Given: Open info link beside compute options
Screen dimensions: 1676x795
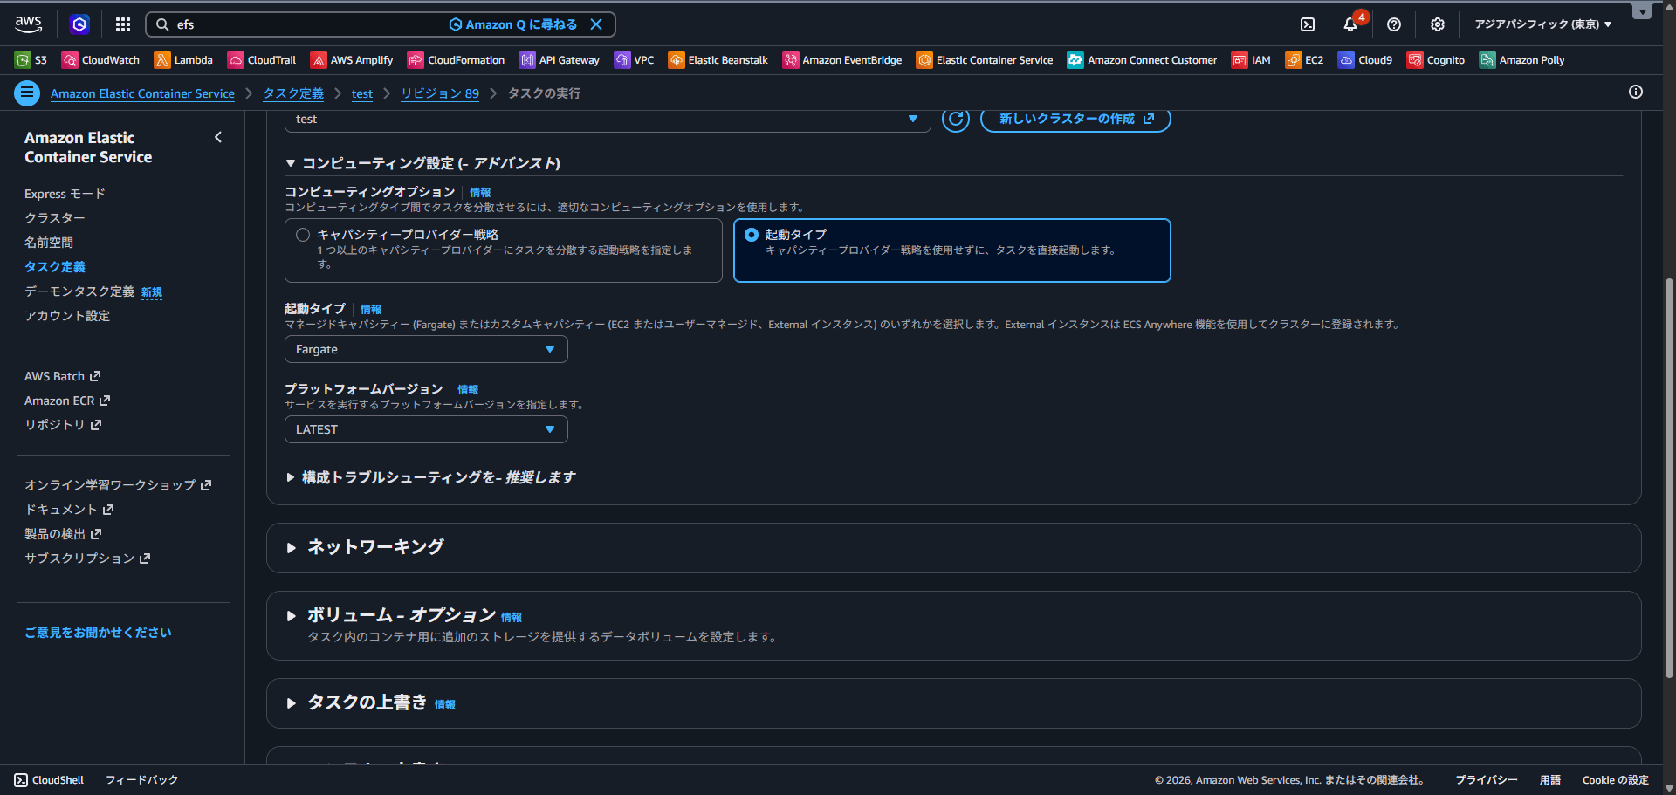Looking at the screenshot, I should click(x=480, y=192).
